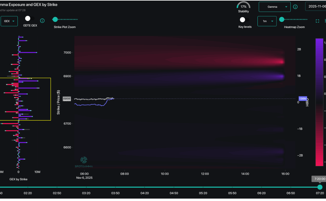Open the heatmap settings icon at top right

(x=325, y=21)
